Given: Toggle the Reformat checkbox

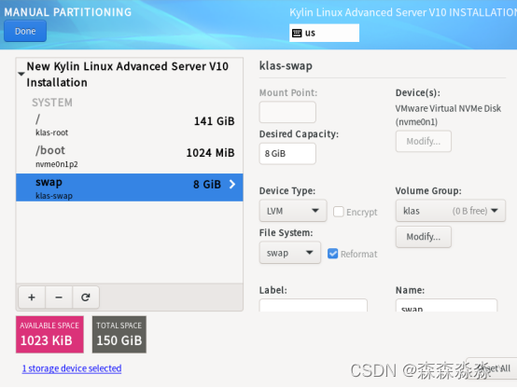Looking at the screenshot, I should pos(332,254).
